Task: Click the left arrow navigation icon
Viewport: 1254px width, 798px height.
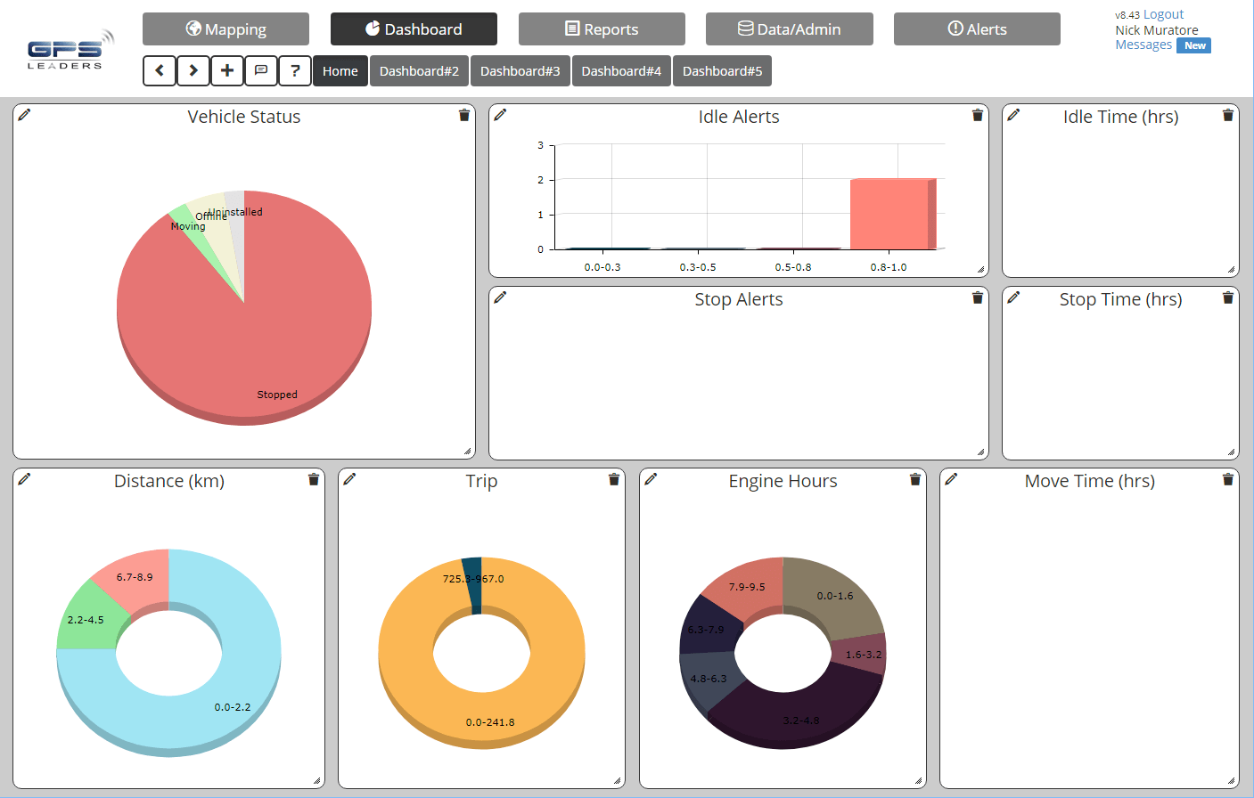Action: pyautogui.click(x=160, y=70)
